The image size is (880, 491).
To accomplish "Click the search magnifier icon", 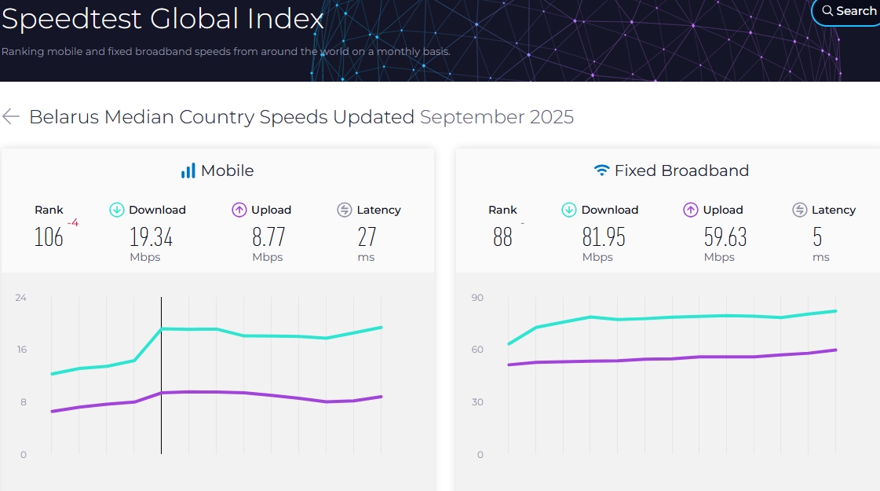I will coord(828,11).
